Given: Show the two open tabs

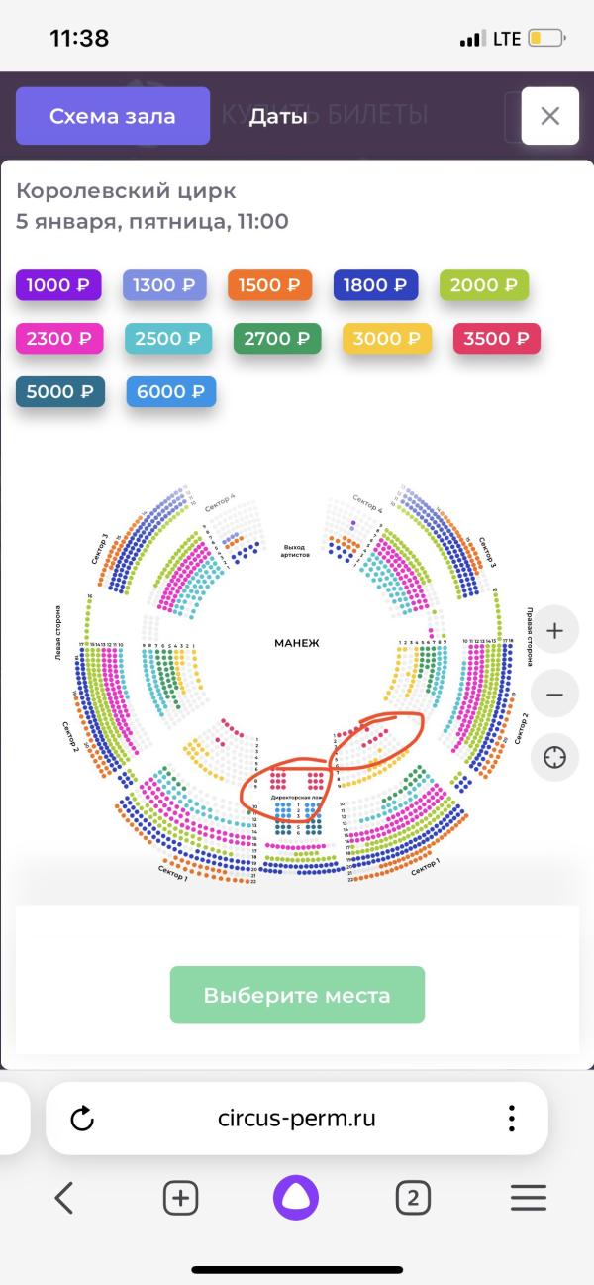Looking at the screenshot, I should [413, 1199].
